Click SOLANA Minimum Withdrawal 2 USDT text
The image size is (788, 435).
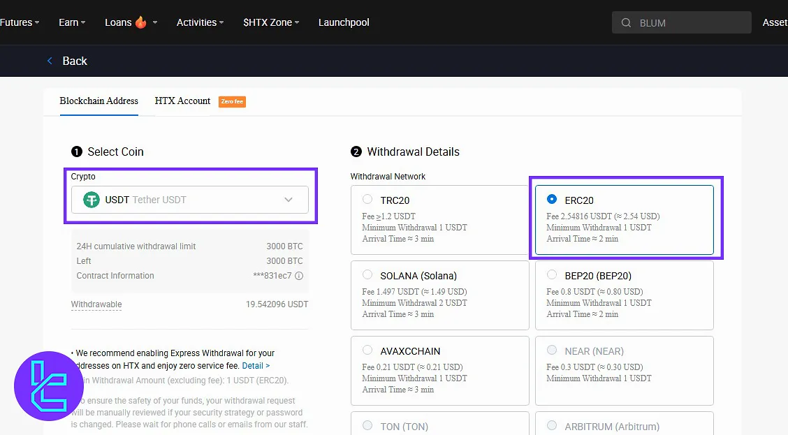coord(414,303)
